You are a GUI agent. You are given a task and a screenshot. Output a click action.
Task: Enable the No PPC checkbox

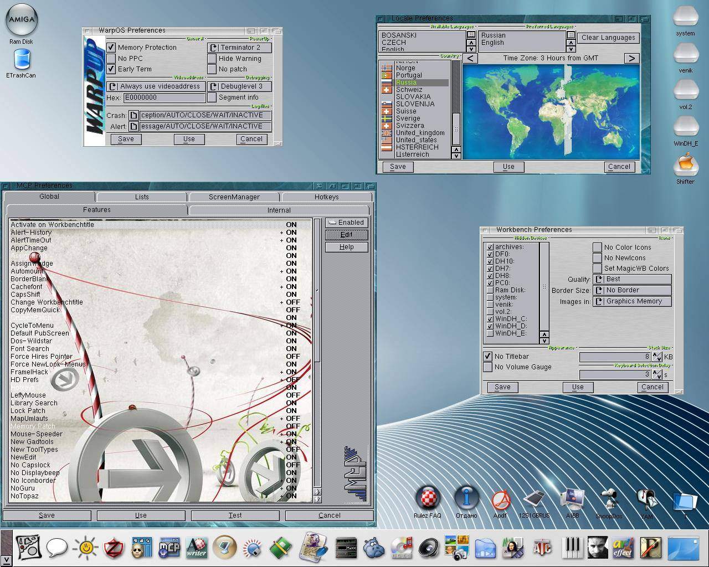click(111, 58)
